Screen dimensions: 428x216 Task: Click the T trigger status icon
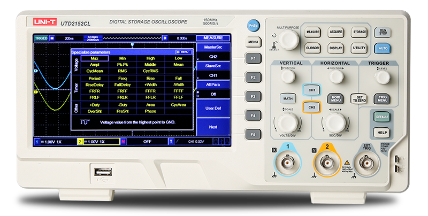click(x=171, y=142)
